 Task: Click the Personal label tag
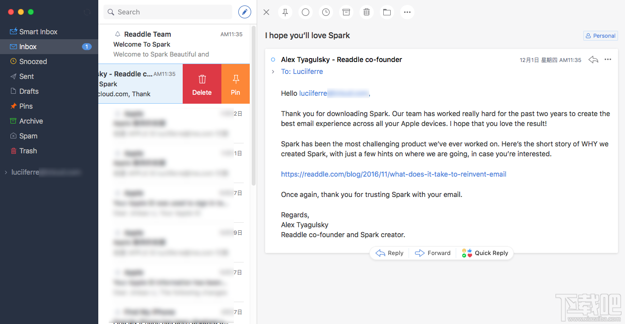600,36
